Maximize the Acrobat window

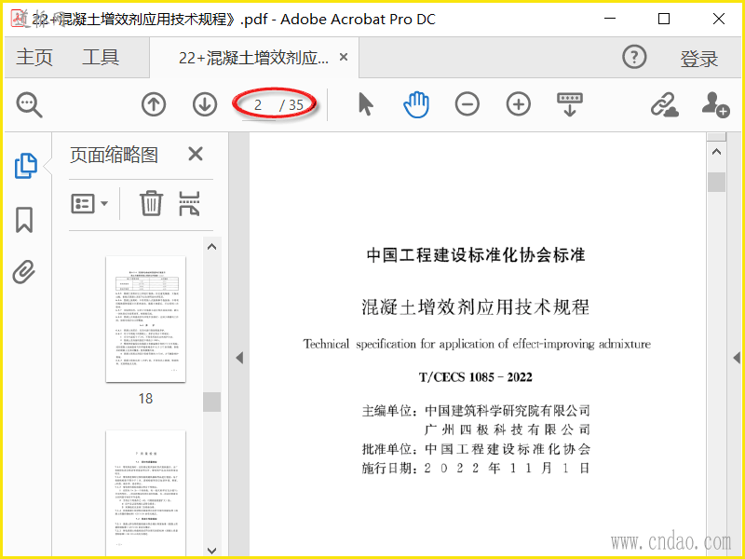coord(664,19)
